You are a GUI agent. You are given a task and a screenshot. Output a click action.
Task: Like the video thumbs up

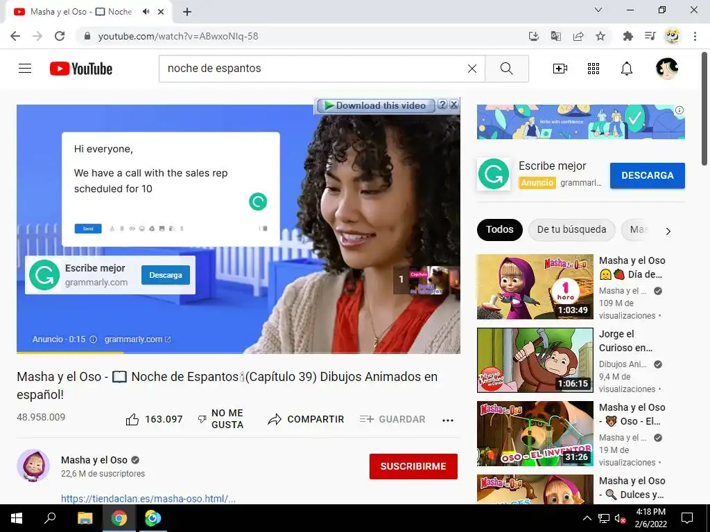point(132,419)
